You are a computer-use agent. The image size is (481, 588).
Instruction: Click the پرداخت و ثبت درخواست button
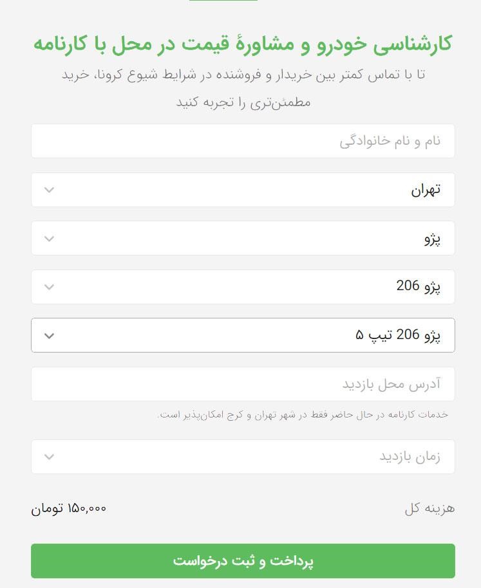click(x=243, y=560)
